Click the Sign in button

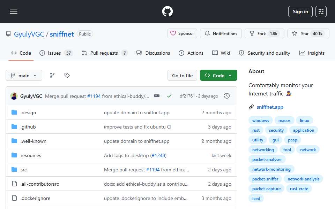pyautogui.click(x=300, y=11)
